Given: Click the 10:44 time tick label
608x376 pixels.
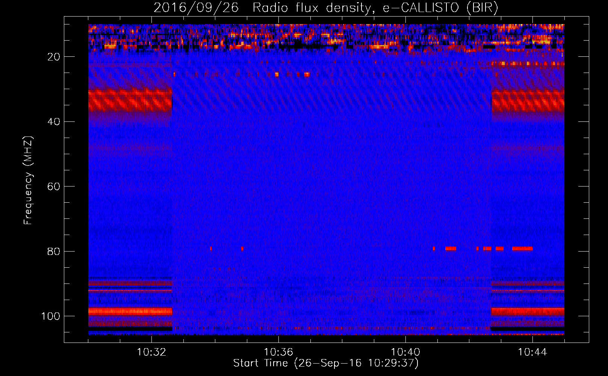Looking at the screenshot, I should pyautogui.click(x=532, y=352).
